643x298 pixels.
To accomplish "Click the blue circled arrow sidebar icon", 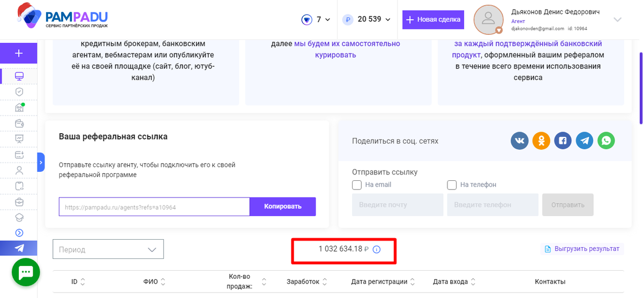I will click(x=19, y=233).
